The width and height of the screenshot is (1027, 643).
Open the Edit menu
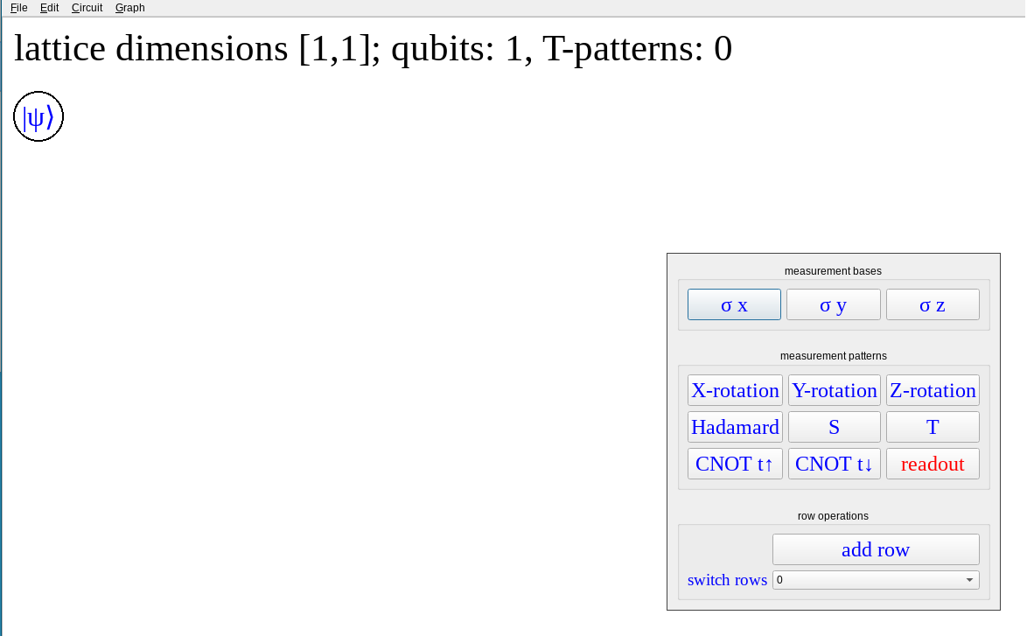coord(49,8)
